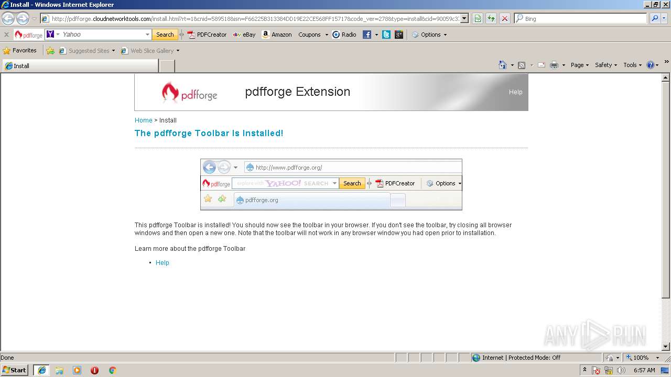Viewport: 671px width, 377px height.
Task: Click the toolbar preview screenshot image
Action: 331,184
